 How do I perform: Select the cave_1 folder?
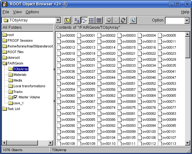point(18,103)
